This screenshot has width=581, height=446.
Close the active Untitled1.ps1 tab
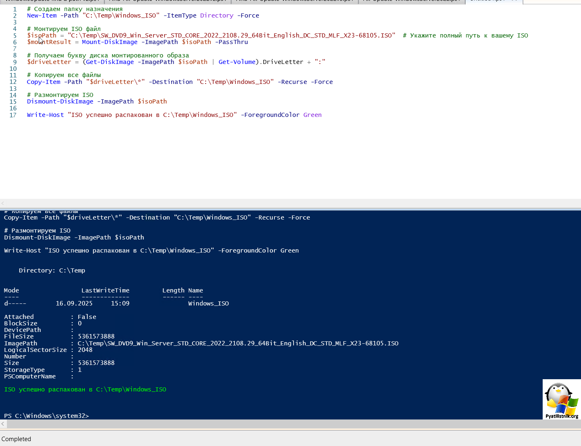515,1
